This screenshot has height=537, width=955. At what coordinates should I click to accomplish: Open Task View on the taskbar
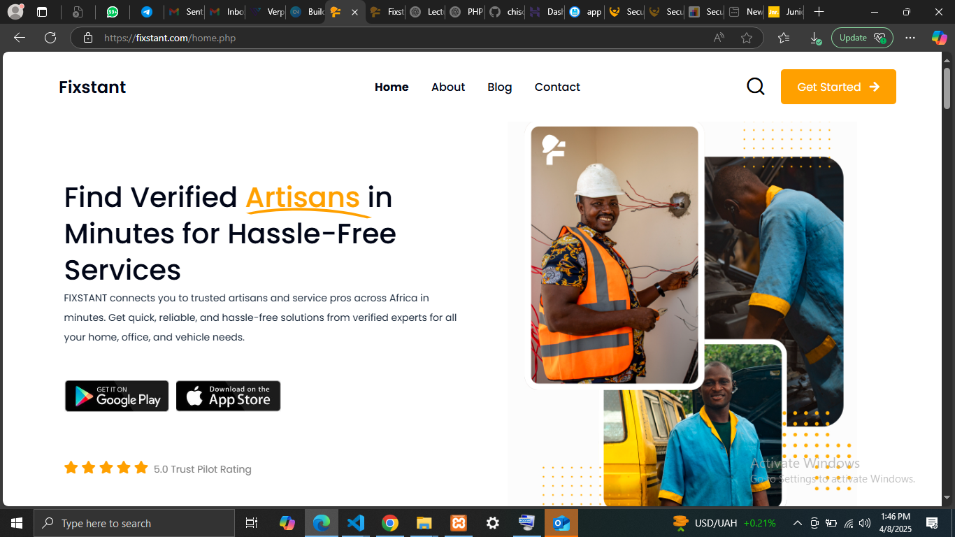coord(252,523)
